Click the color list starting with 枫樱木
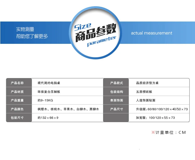 [68, 109]
